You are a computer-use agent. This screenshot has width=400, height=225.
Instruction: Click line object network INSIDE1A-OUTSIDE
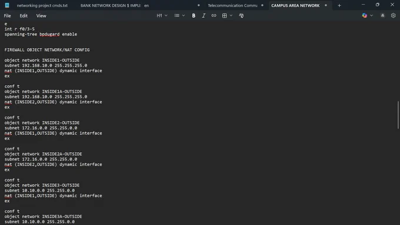tap(43, 92)
